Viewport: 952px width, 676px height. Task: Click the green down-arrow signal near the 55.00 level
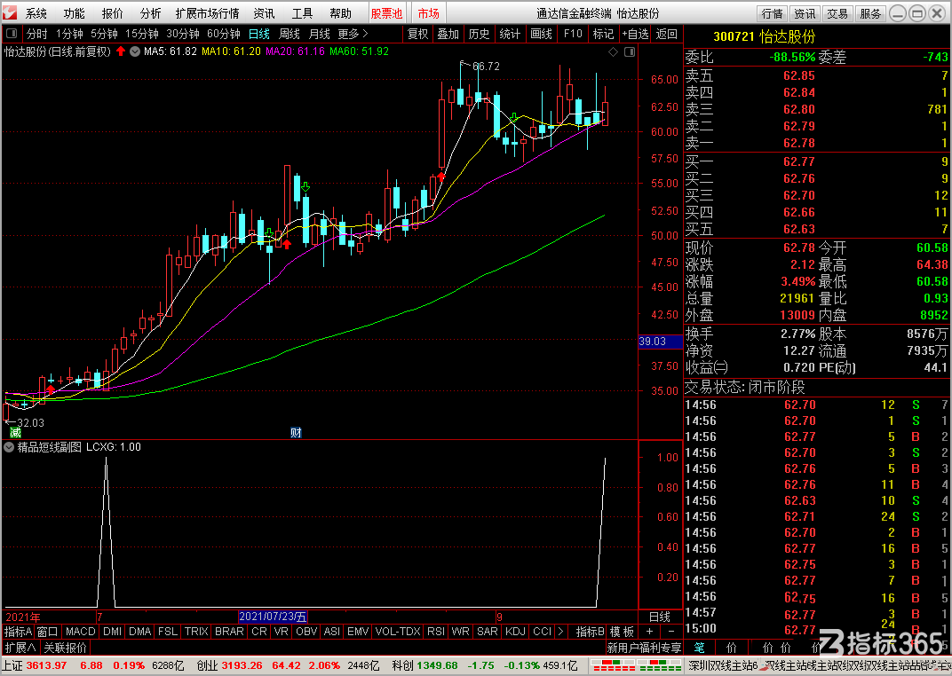(305, 187)
